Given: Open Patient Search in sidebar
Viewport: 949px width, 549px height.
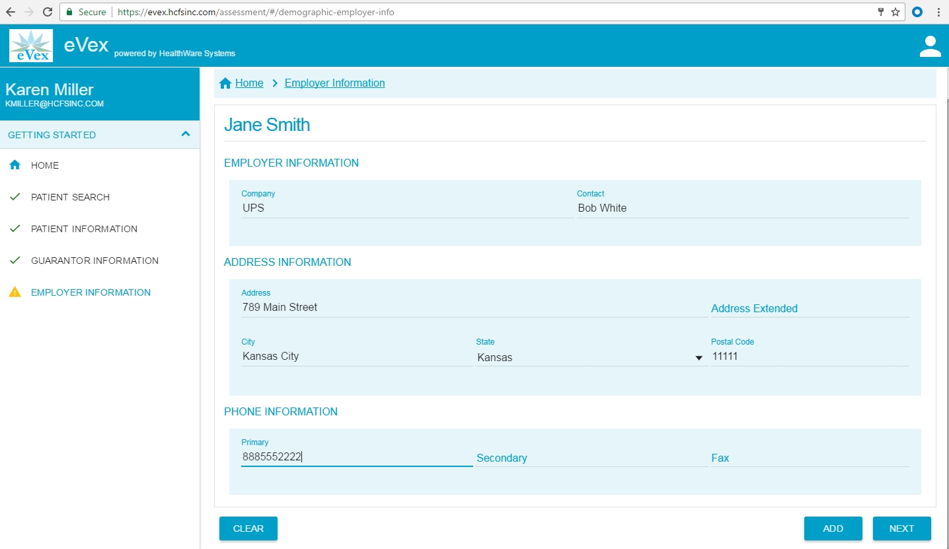Looking at the screenshot, I should [70, 197].
